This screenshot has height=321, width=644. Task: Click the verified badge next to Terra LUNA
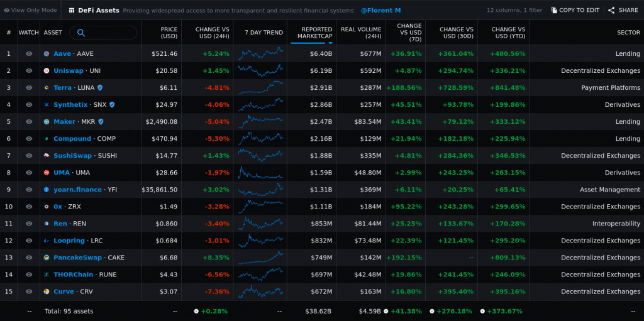coord(100,88)
